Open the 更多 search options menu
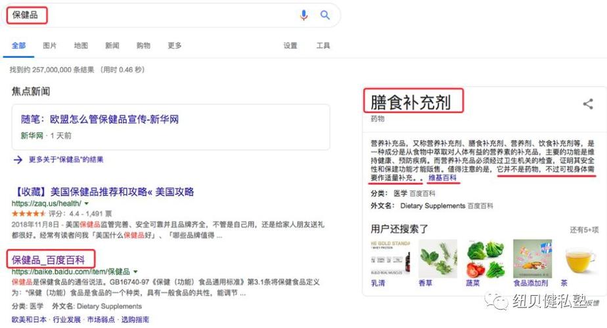Image resolution: width=607 pixels, height=328 pixels. (174, 46)
